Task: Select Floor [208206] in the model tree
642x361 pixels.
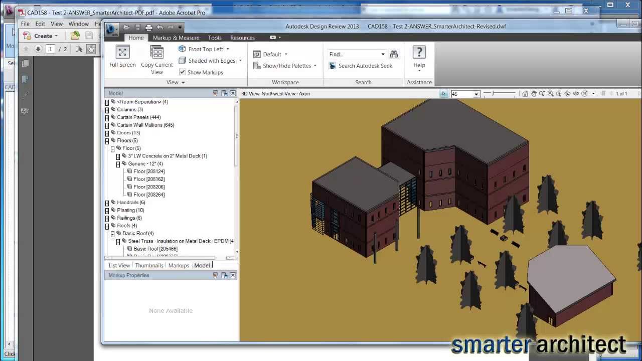Action: coord(149,187)
